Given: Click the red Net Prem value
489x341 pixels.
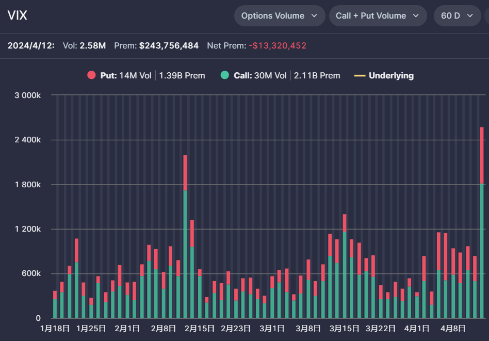Looking at the screenshot, I should point(278,45).
